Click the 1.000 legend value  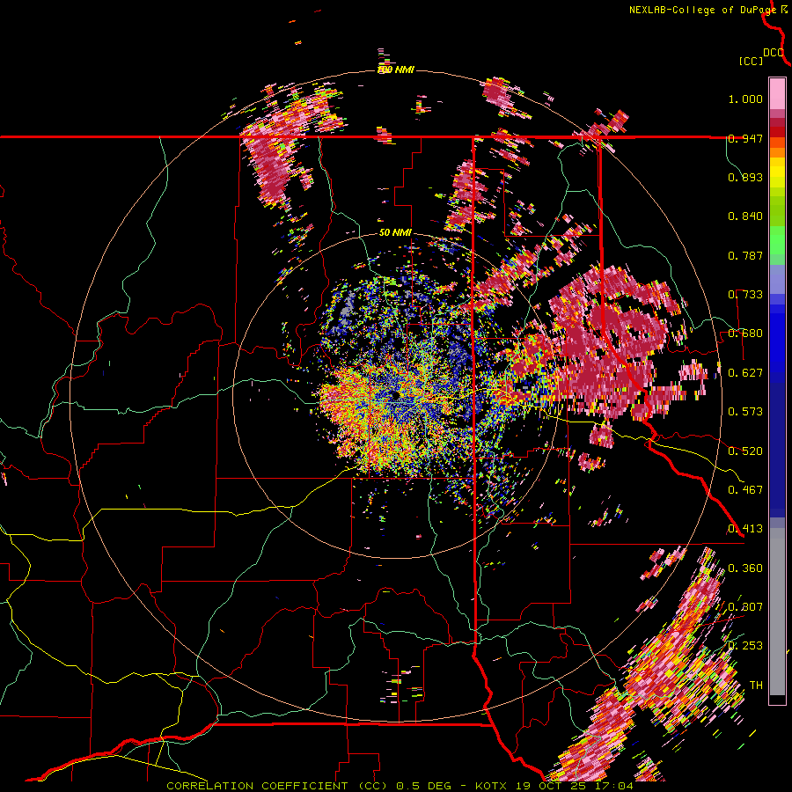[745, 99]
